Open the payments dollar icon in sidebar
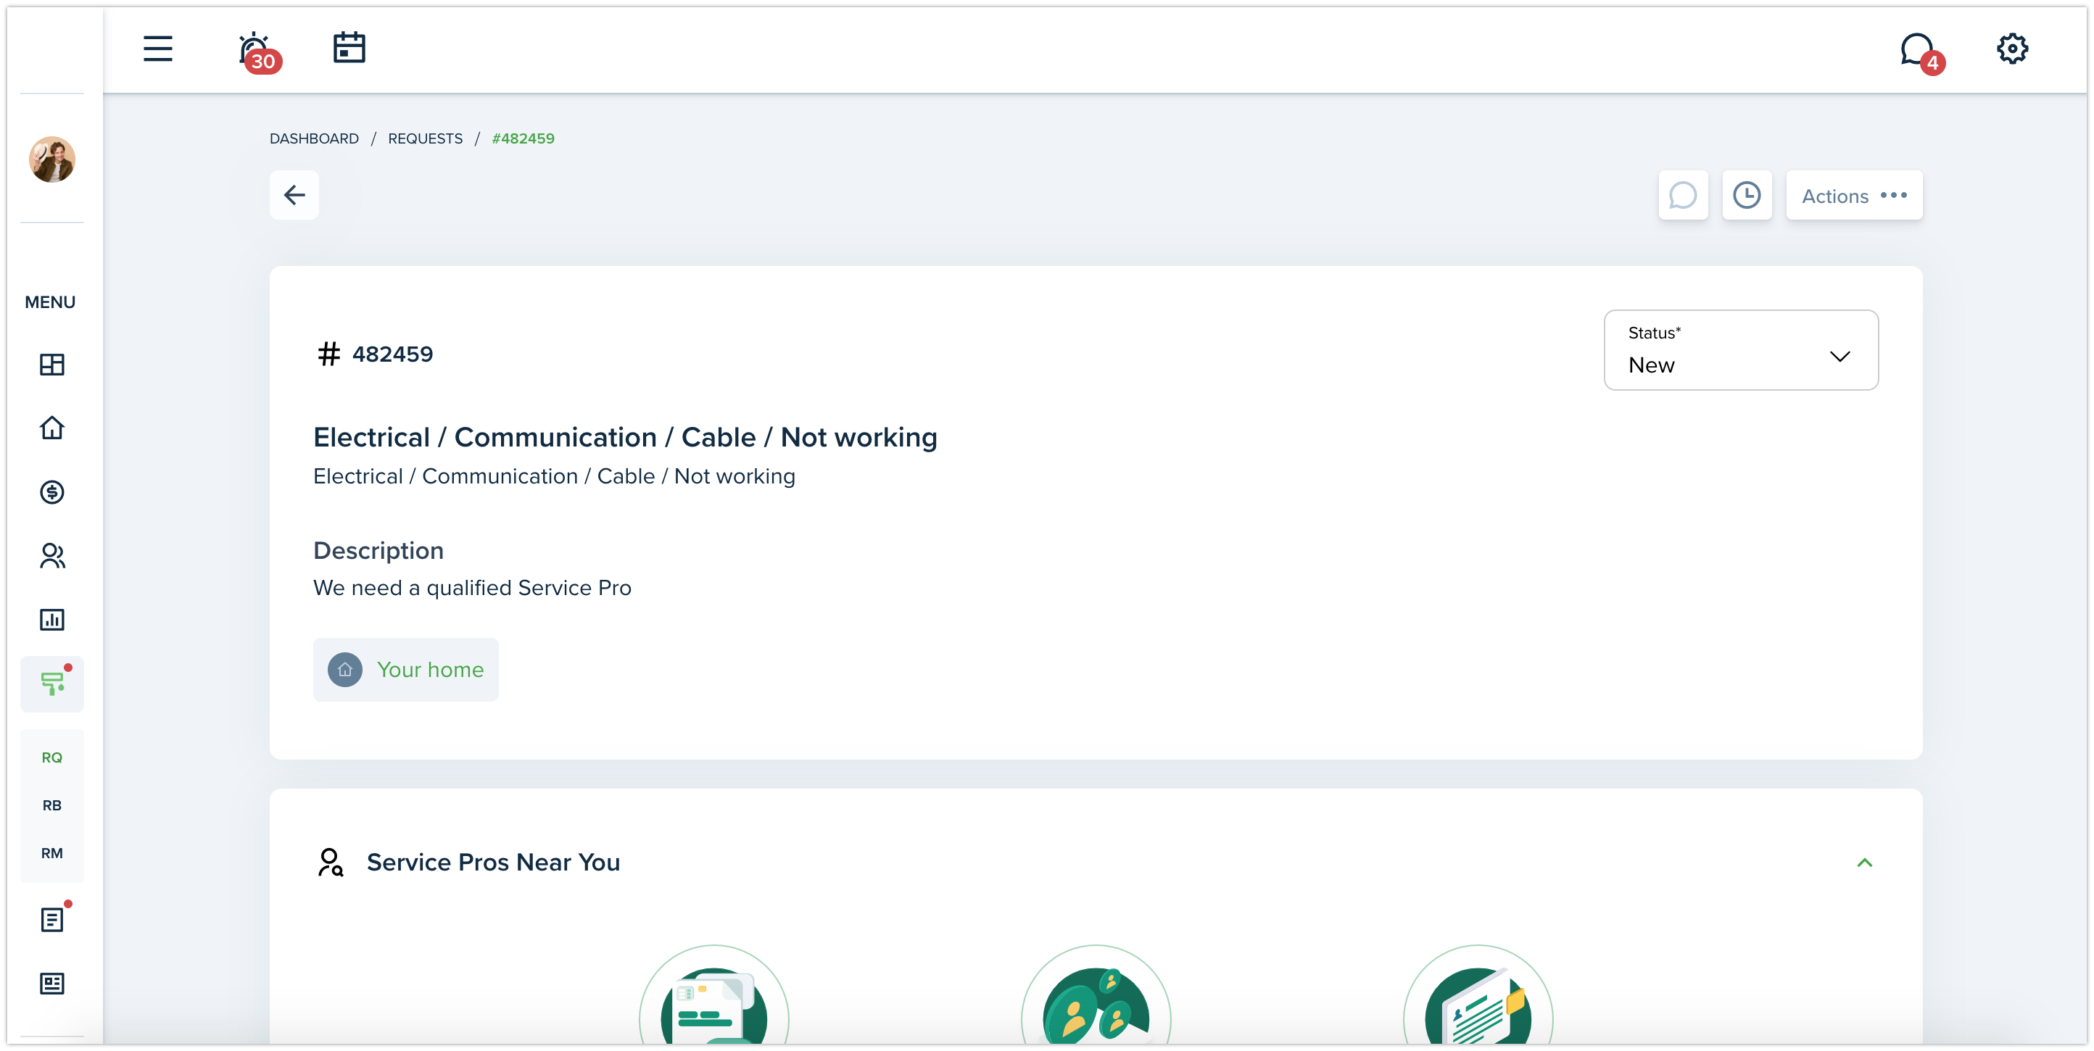2094x1051 pixels. tap(52, 491)
